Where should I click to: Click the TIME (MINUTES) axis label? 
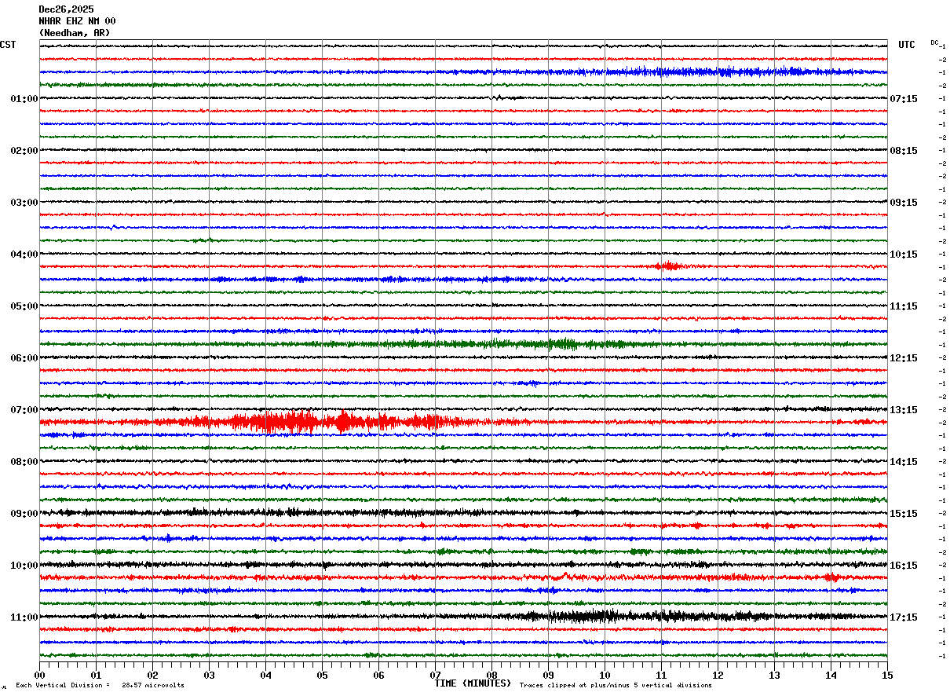click(473, 683)
